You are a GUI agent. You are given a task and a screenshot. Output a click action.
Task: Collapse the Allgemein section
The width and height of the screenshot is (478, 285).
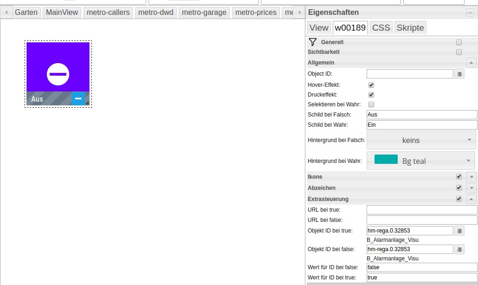pos(472,63)
